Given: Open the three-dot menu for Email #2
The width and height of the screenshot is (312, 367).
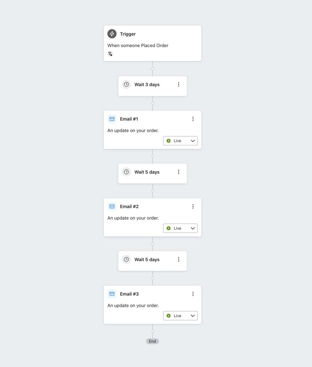Looking at the screenshot, I should (x=193, y=206).
